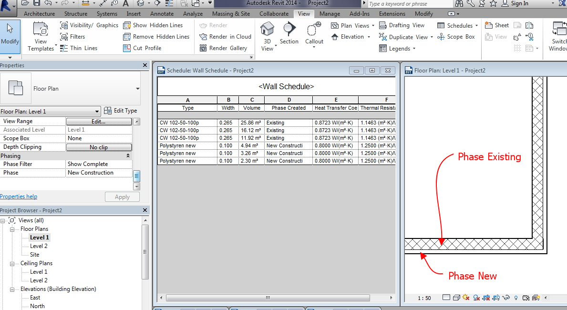Collapse the Floor Plans tree node
567x310 pixels.
[12, 229]
